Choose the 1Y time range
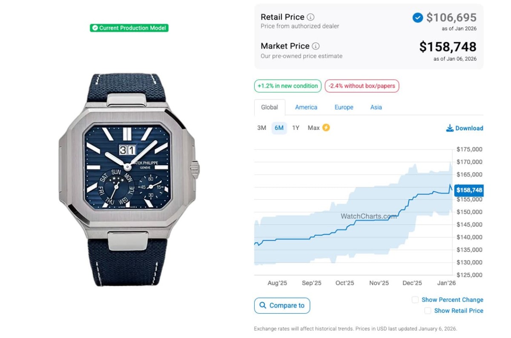Screen dimensions: 511x338 tap(296, 128)
